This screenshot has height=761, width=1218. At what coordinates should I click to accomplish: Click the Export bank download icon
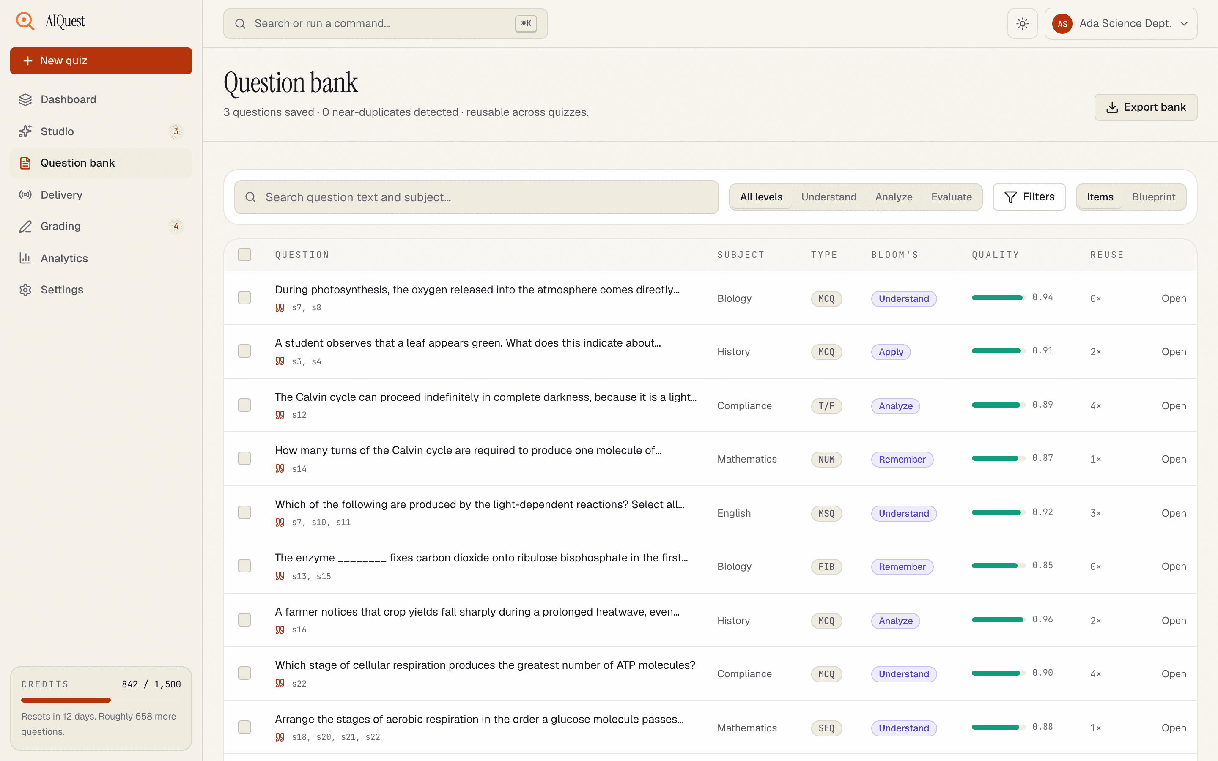[x=1112, y=107]
